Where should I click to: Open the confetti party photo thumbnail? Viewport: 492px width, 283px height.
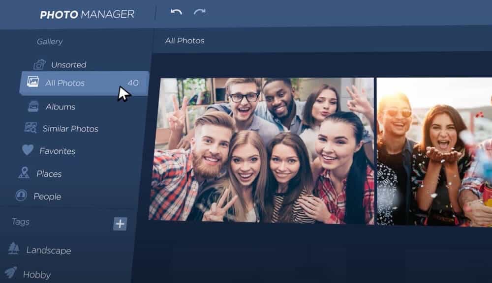(x=434, y=151)
